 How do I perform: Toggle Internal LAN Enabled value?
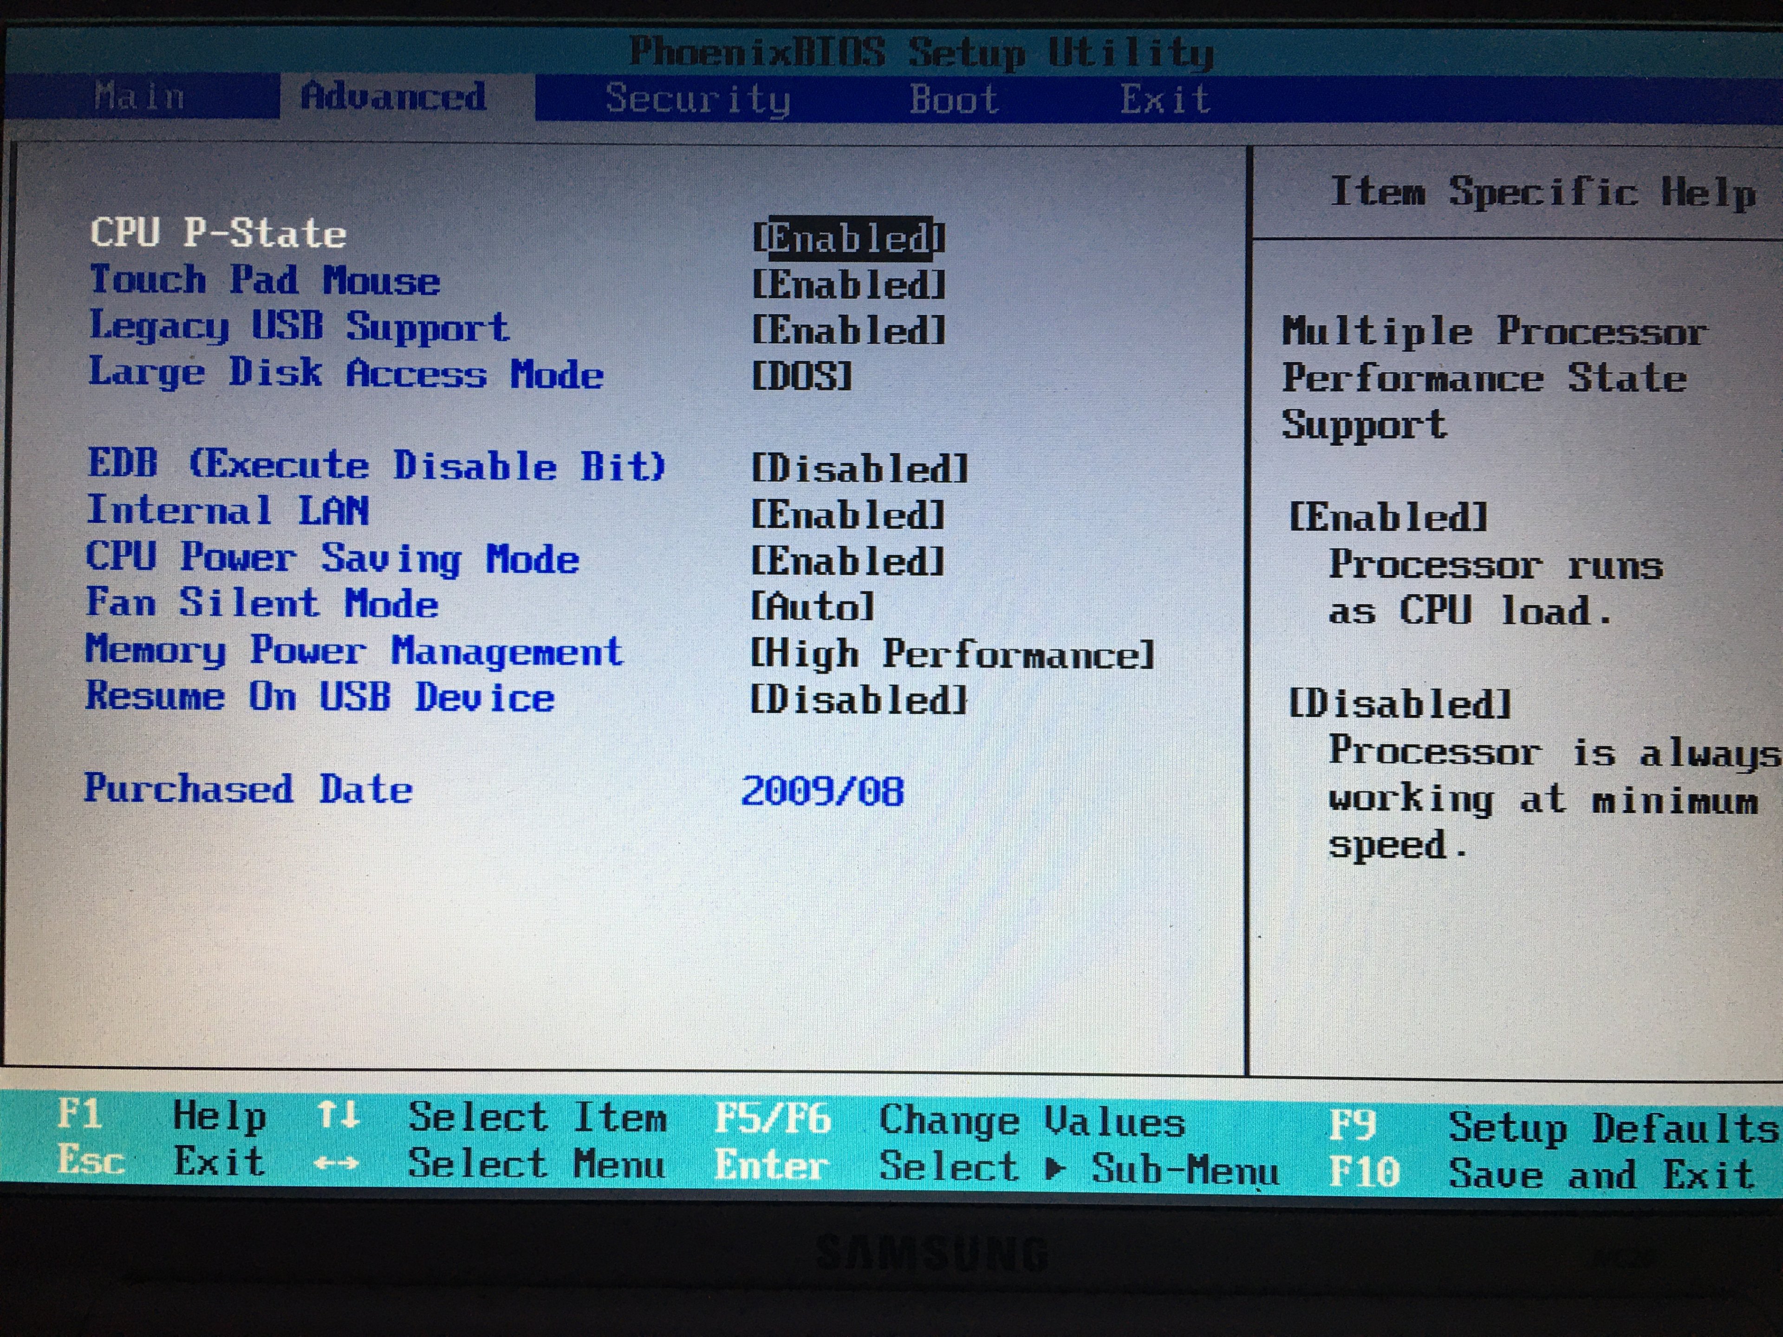point(848,516)
